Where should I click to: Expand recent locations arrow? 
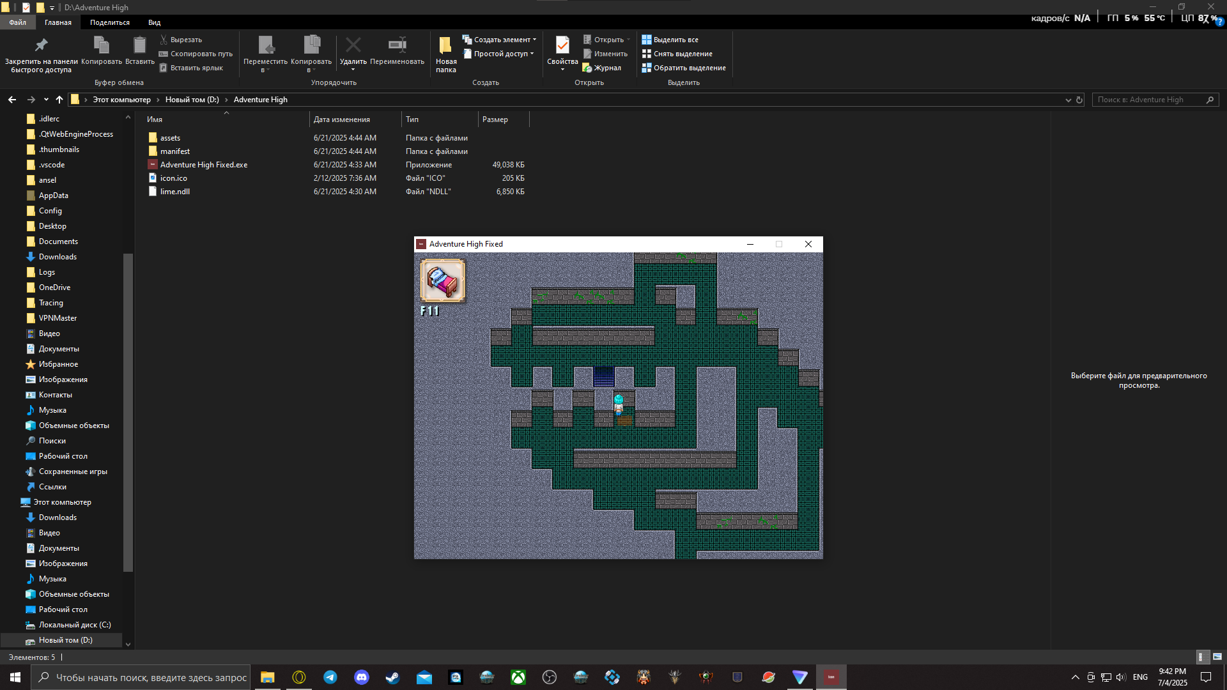coord(46,100)
